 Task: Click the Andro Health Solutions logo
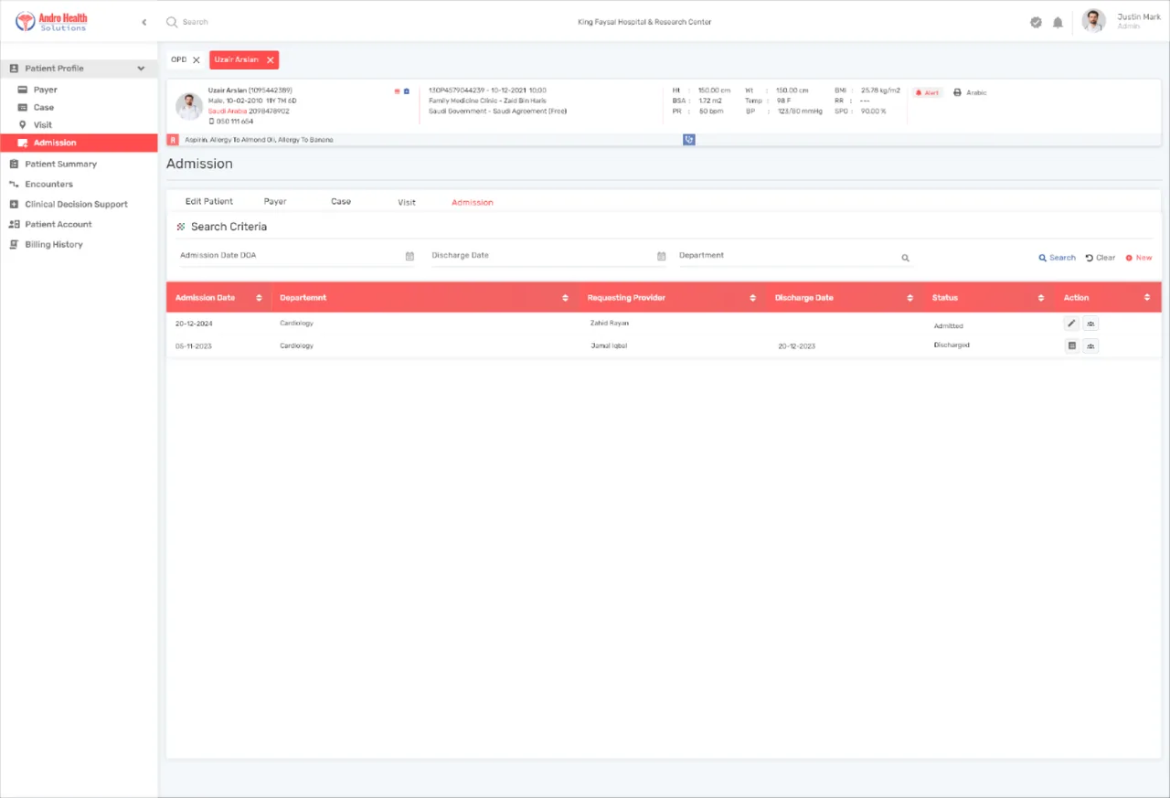(x=53, y=22)
